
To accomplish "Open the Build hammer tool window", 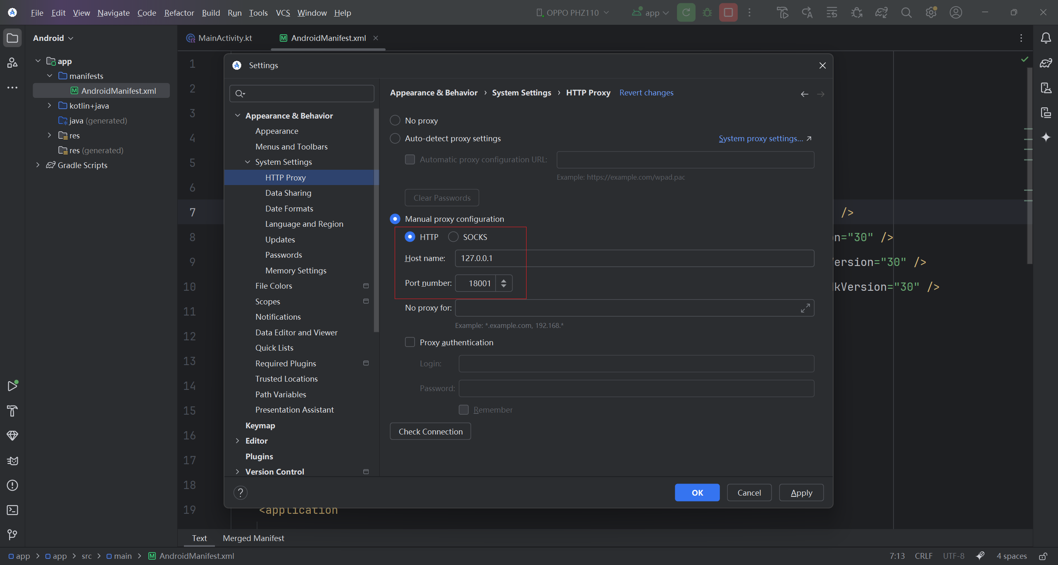I will tap(12, 411).
